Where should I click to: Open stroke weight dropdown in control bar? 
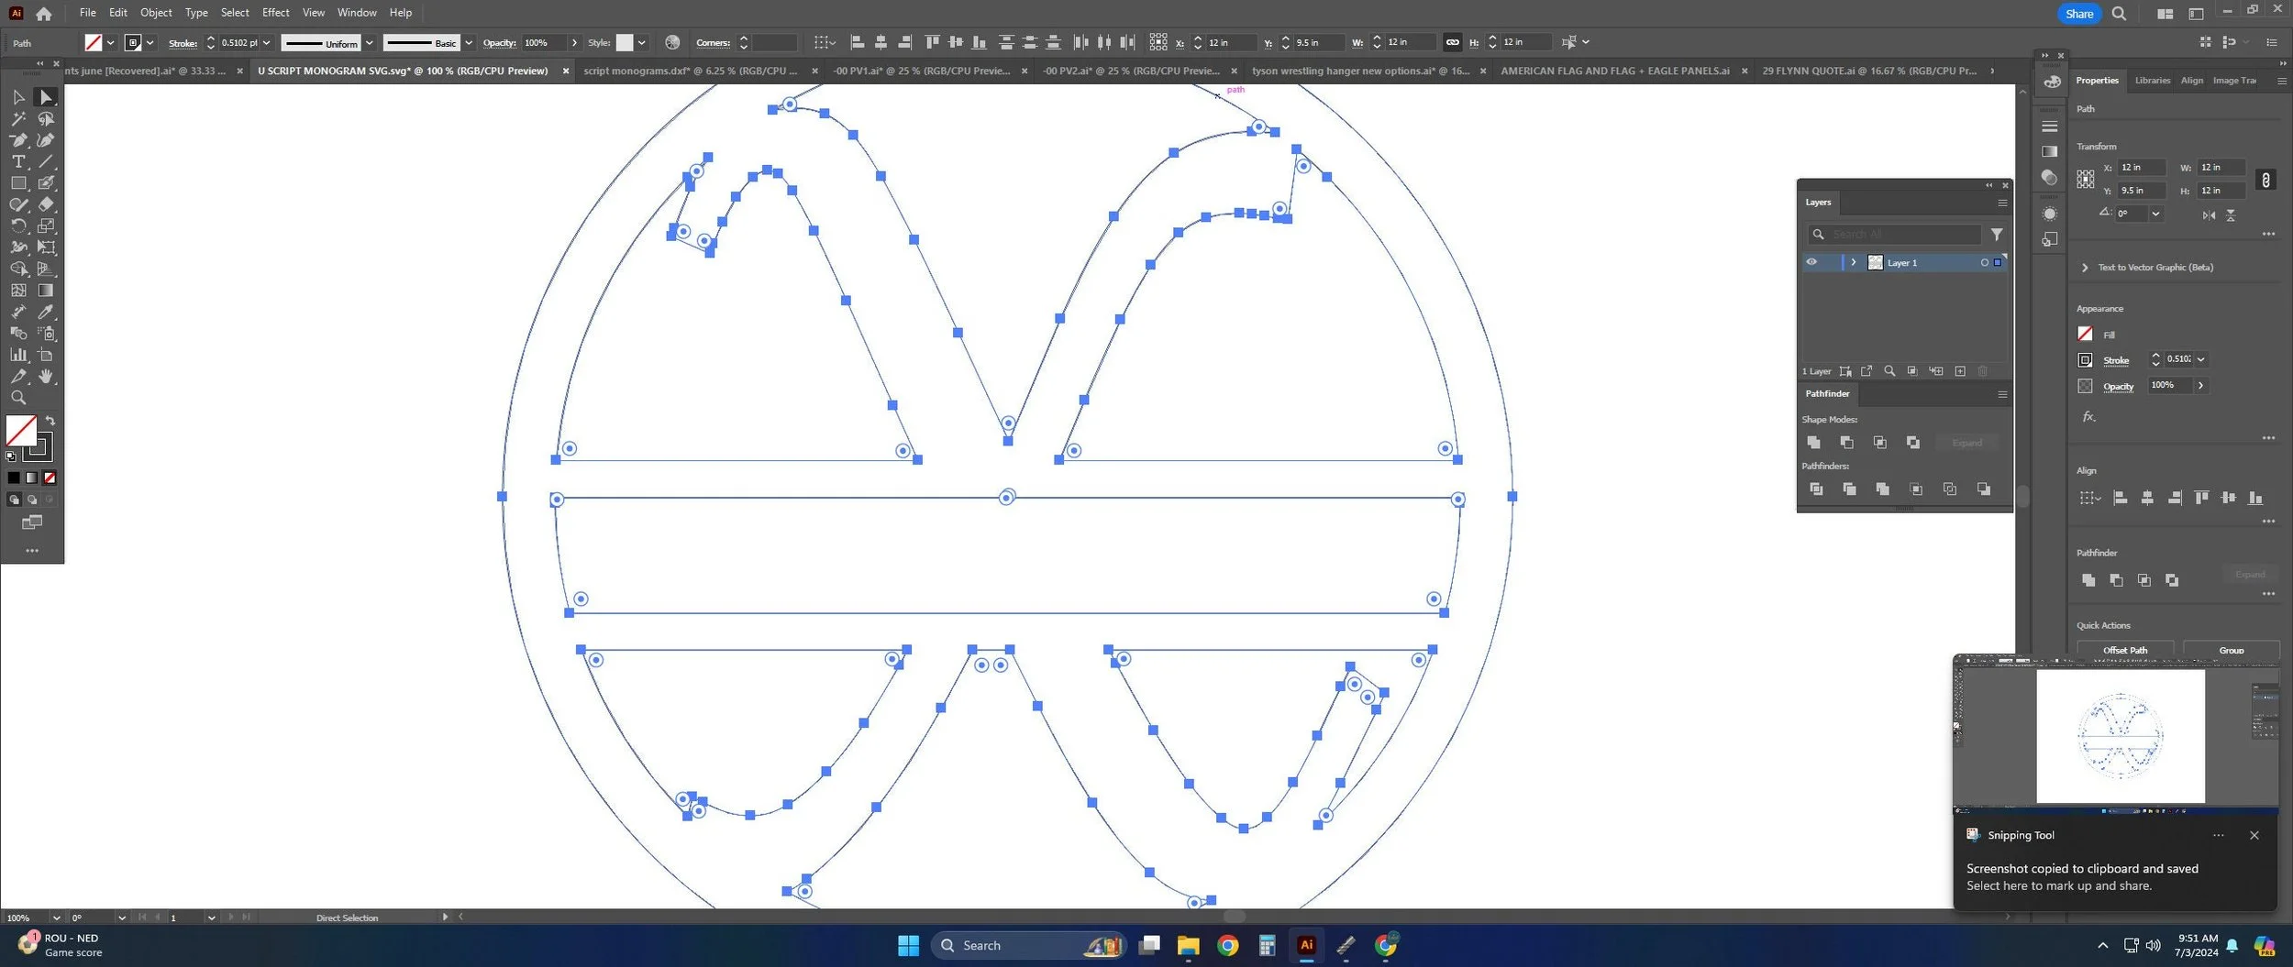point(266,42)
